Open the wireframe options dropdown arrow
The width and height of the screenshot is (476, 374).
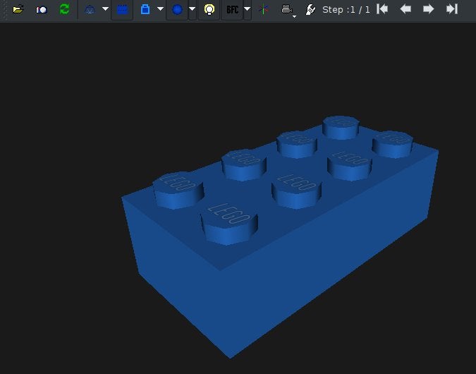[x=105, y=10]
